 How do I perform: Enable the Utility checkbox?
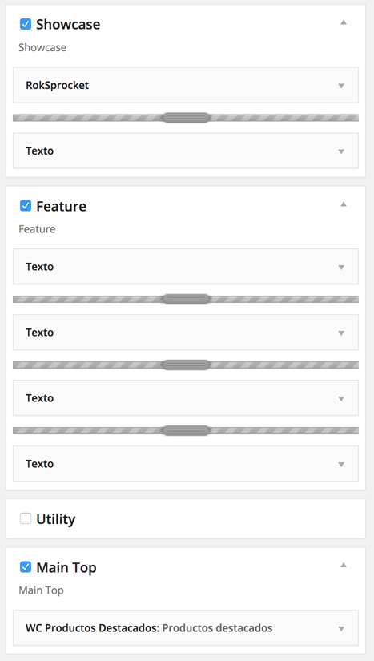coord(26,518)
